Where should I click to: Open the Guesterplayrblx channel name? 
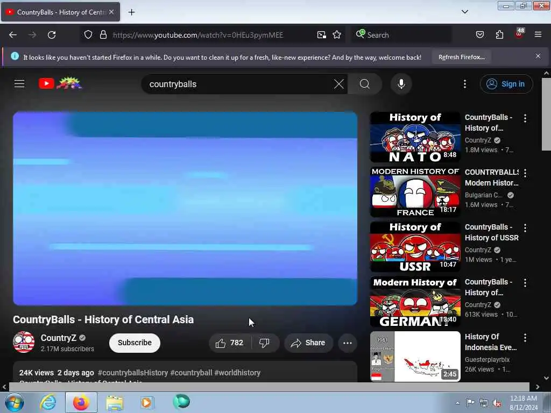[487, 360]
